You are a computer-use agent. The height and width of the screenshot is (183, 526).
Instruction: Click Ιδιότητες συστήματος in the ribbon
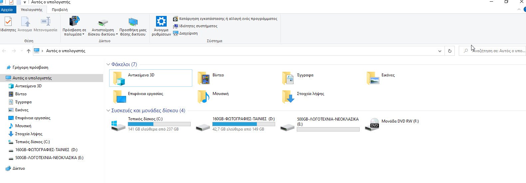[x=195, y=26]
